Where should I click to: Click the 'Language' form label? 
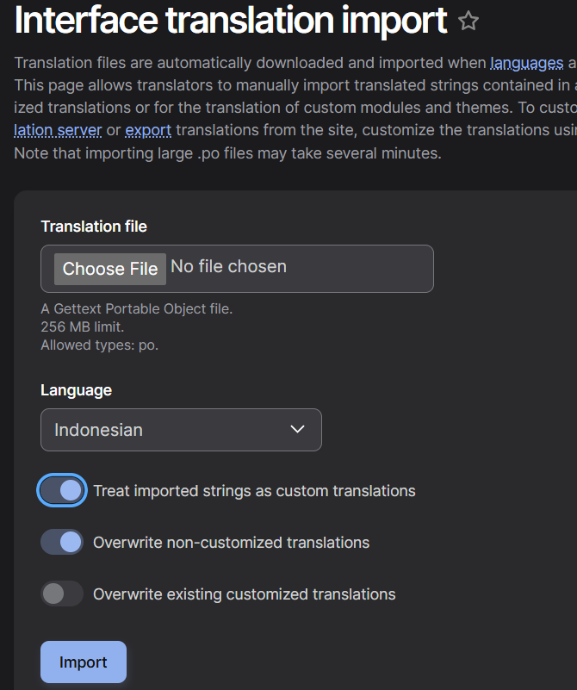pyautogui.click(x=76, y=389)
